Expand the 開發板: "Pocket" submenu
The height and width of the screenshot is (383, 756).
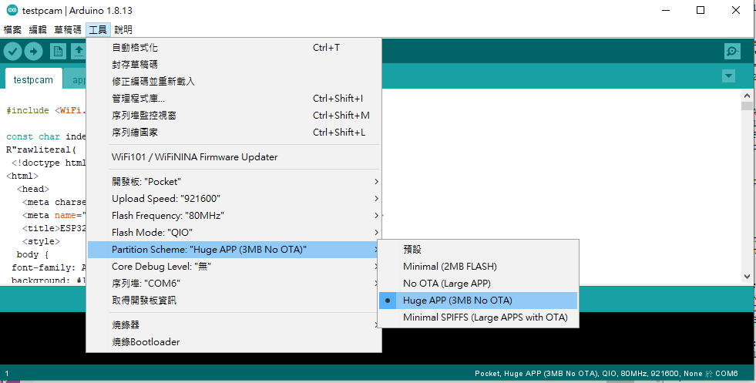(x=234, y=182)
